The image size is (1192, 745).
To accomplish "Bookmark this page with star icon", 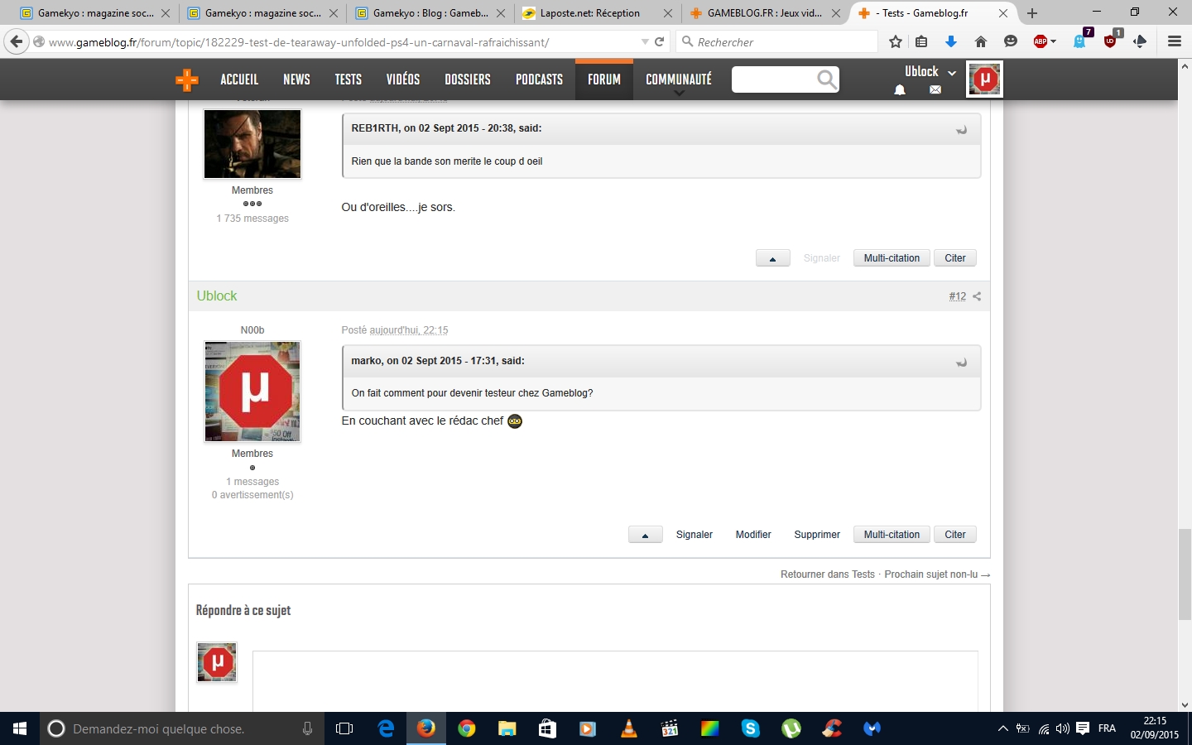I will [x=895, y=41].
